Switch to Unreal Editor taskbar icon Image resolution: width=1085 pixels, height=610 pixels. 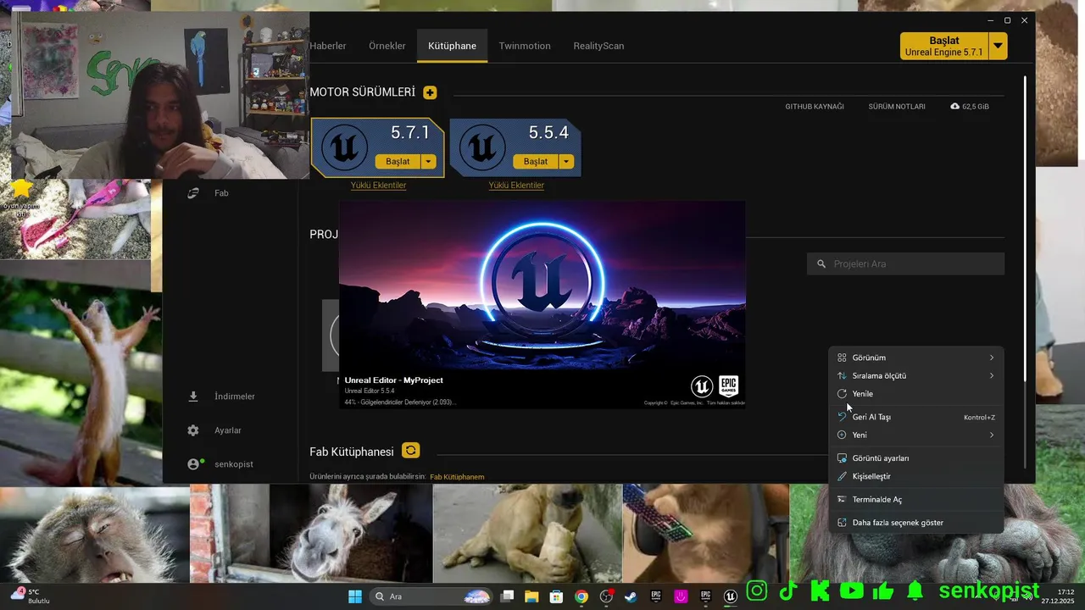(730, 596)
